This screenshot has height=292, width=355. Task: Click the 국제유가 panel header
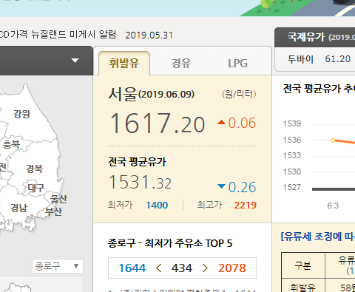click(315, 37)
